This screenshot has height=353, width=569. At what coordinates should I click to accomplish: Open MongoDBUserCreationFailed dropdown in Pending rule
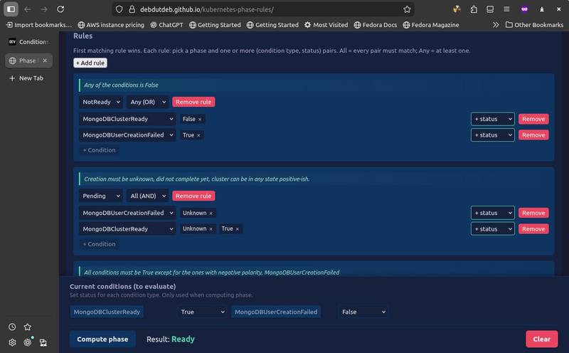pos(127,214)
